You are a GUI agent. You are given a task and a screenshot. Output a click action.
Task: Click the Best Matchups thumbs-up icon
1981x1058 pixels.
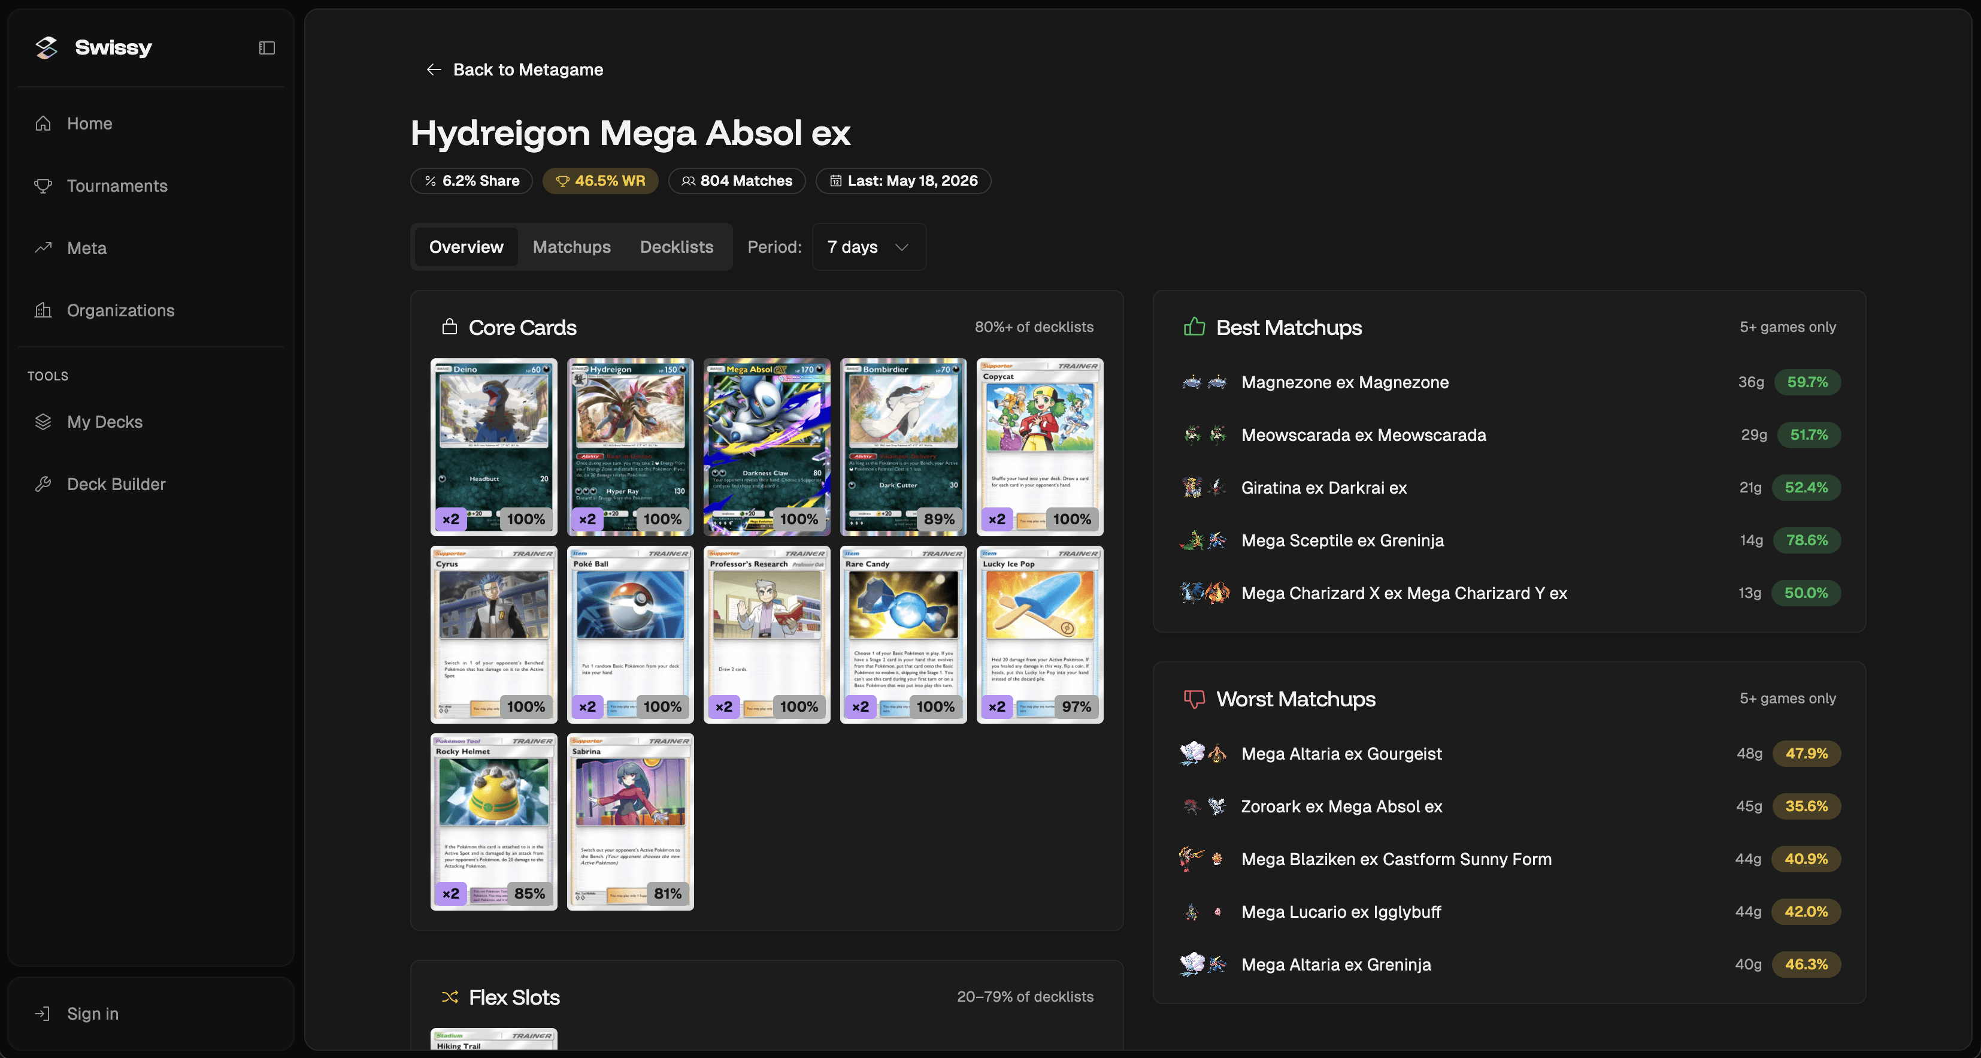point(1194,327)
